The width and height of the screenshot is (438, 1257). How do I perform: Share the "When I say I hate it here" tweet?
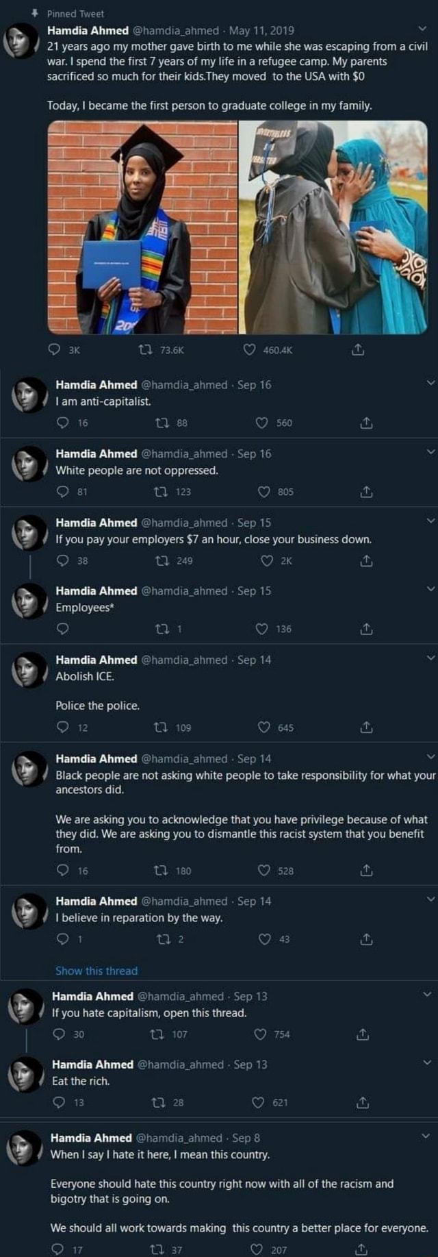(x=361, y=1249)
